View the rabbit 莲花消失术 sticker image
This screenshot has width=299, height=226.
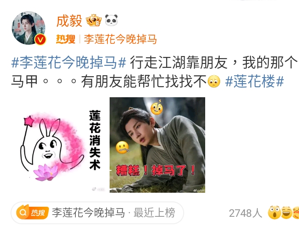(x=61, y=145)
